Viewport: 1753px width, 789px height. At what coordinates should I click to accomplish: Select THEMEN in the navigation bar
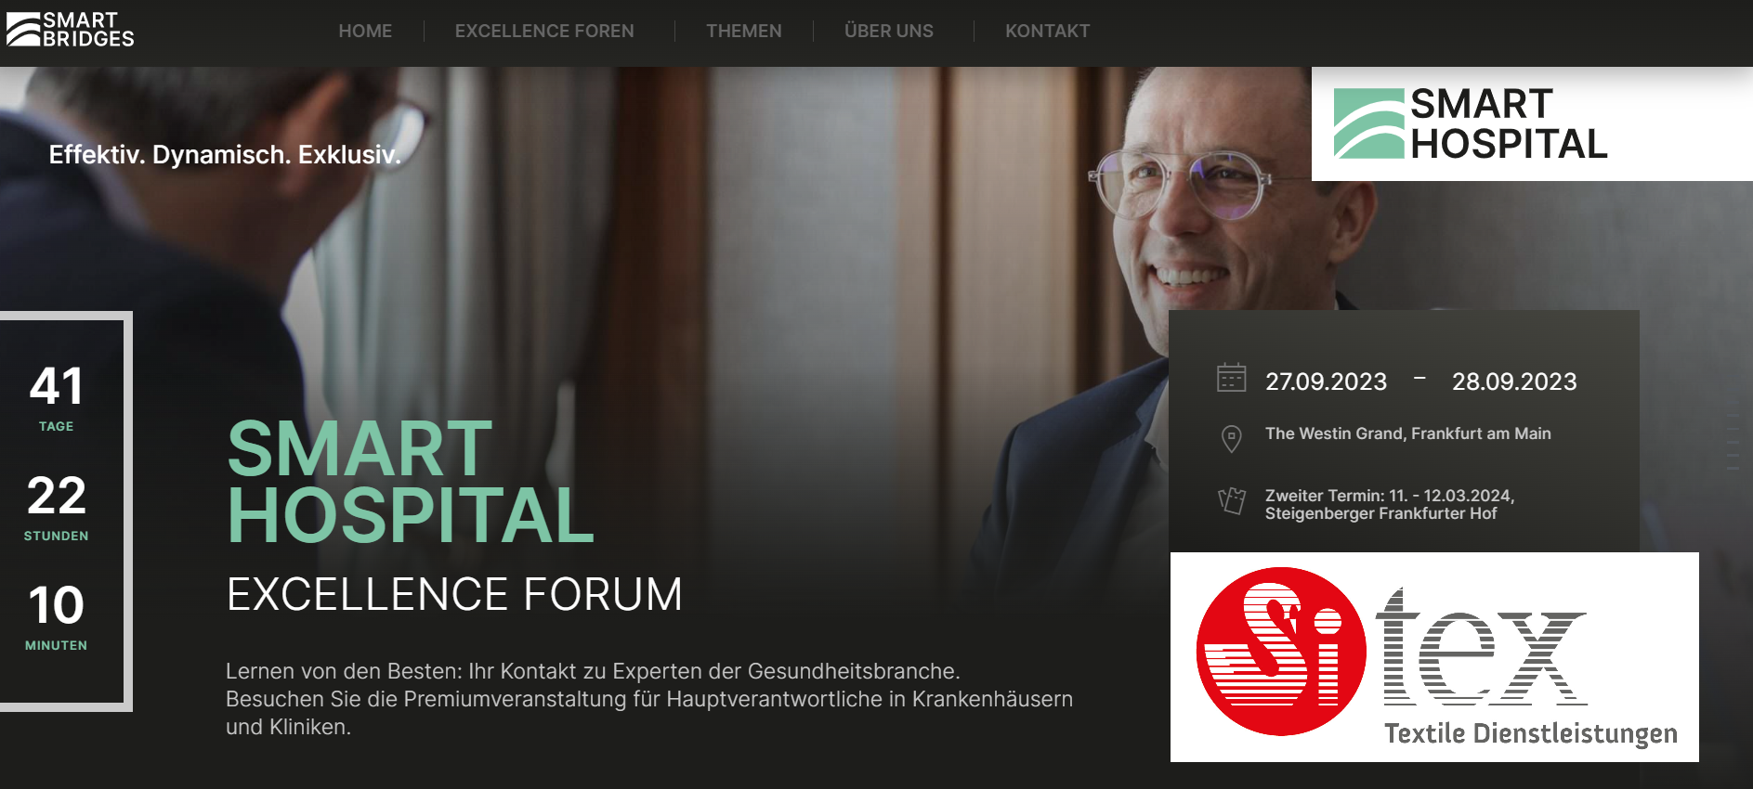(x=743, y=31)
